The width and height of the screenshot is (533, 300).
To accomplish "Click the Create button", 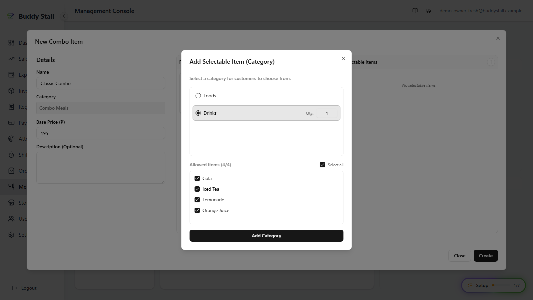I will pyautogui.click(x=486, y=256).
